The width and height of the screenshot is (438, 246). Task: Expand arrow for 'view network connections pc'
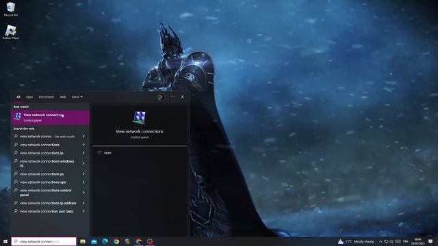click(83, 174)
